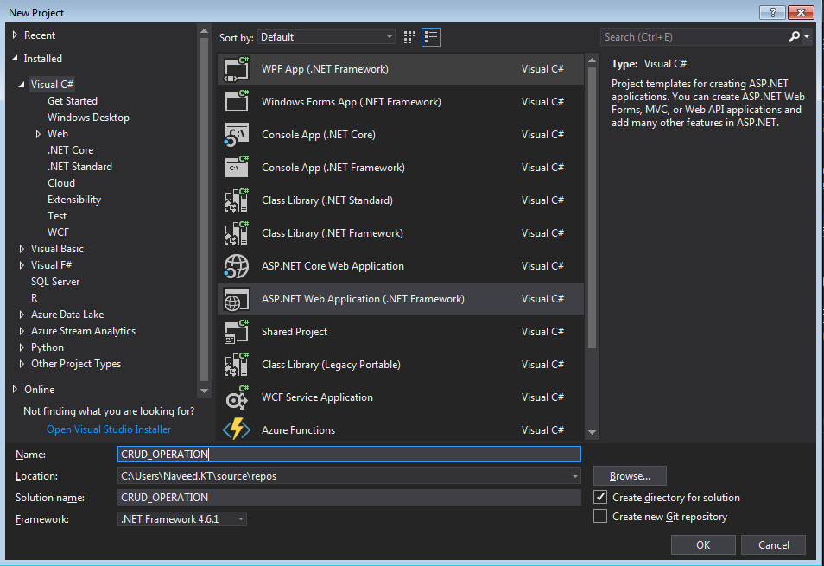Click the Class Library (.NET Framework) icon
Image resolution: width=824 pixels, height=566 pixels.
[x=237, y=232]
